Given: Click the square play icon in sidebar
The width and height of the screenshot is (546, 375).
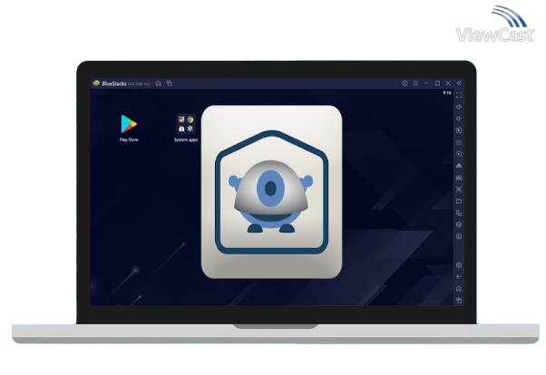Looking at the screenshot, I should click(x=459, y=130).
